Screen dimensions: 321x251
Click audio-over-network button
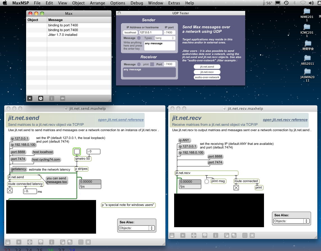click(x=207, y=77)
